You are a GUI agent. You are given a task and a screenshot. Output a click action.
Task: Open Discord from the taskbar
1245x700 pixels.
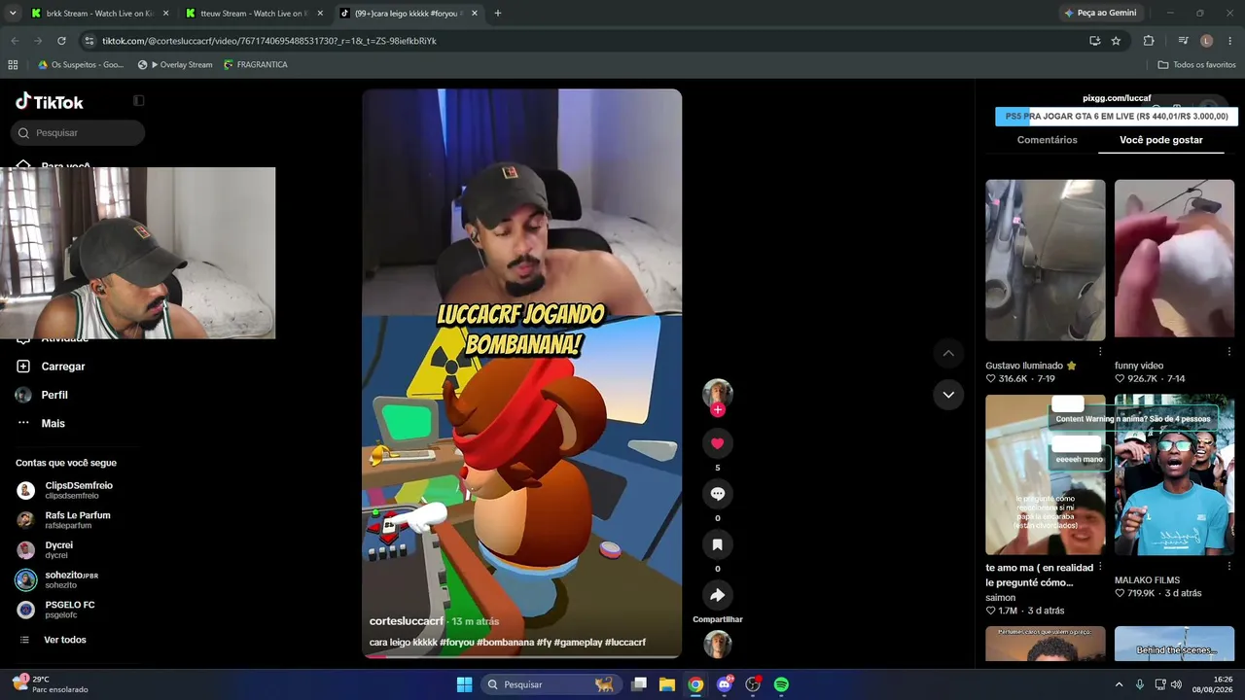(724, 684)
